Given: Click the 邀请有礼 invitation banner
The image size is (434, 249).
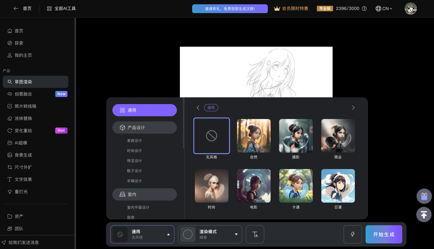Looking at the screenshot, I should (x=230, y=9).
